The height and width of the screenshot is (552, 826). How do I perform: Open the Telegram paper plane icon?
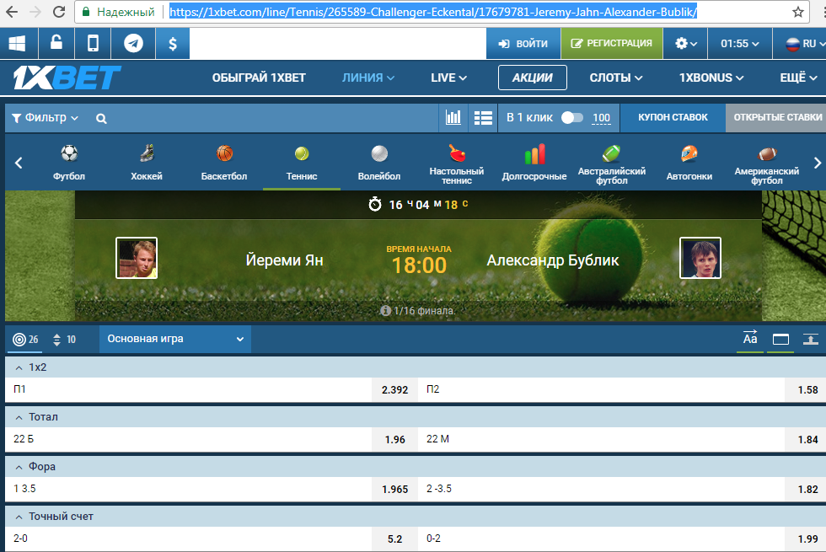tap(133, 43)
